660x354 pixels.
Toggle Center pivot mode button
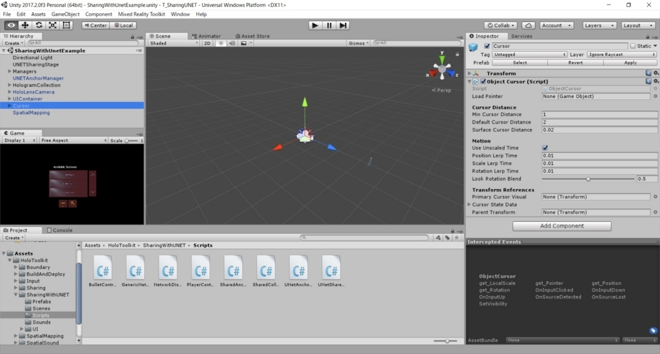95,25
